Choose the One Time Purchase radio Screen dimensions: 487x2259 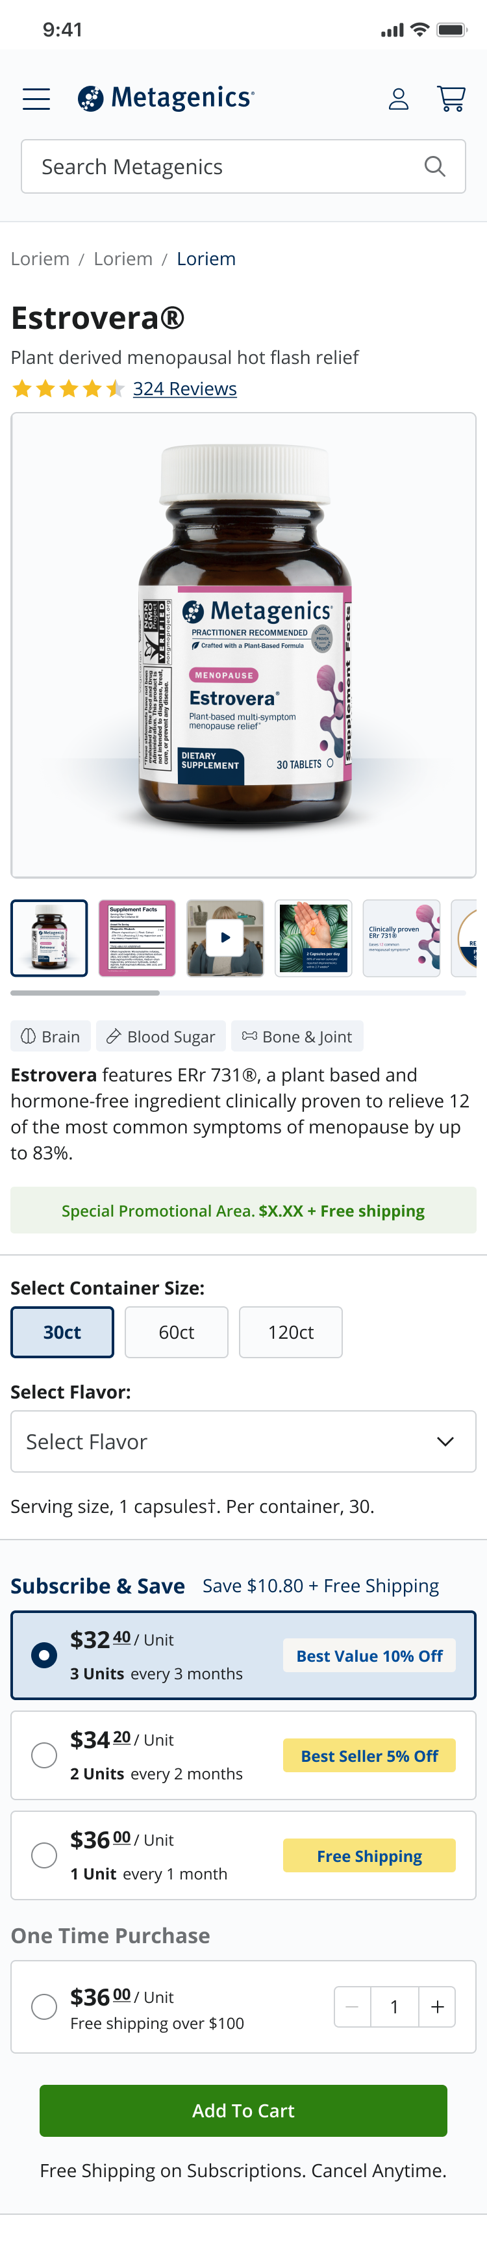44,2006
